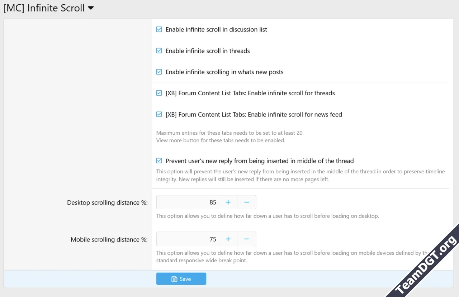The width and height of the screenshot is (459, 297).
Task: Click the "Mobile scrolling distance %:" label
Action: coord(109,240)
